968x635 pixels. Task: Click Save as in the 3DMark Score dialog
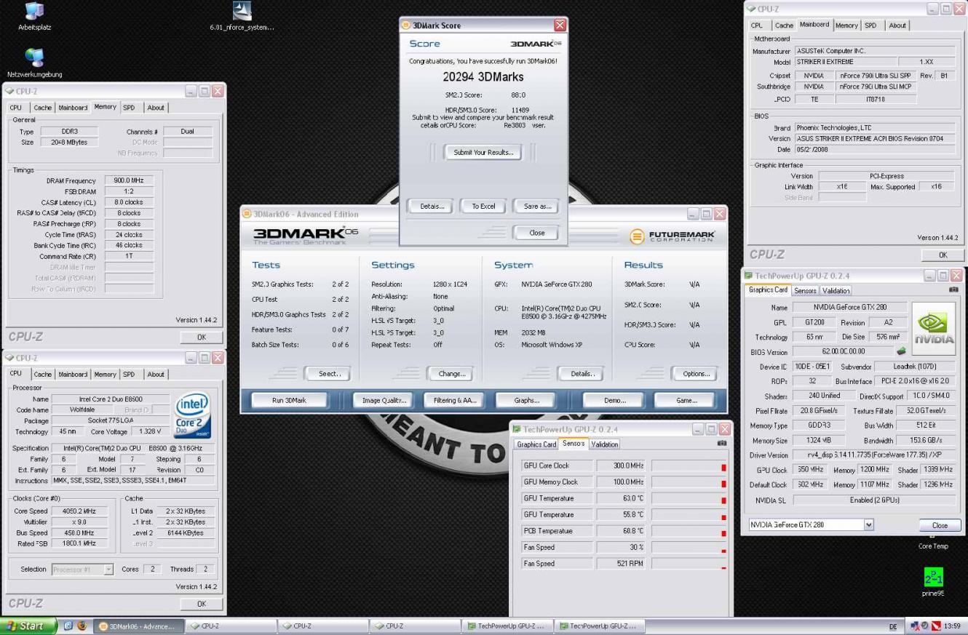click(537, 206)
